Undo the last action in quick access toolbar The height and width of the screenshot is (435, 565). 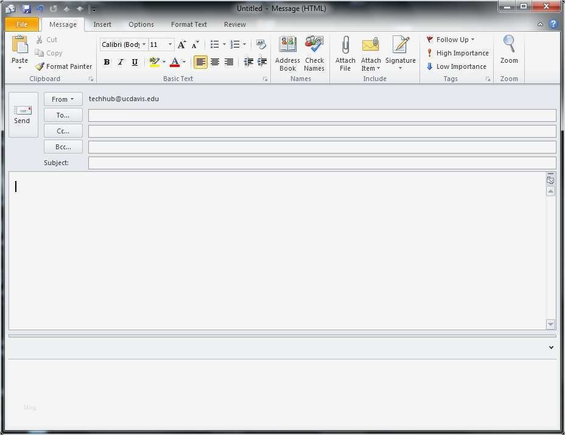coord(40,9)
